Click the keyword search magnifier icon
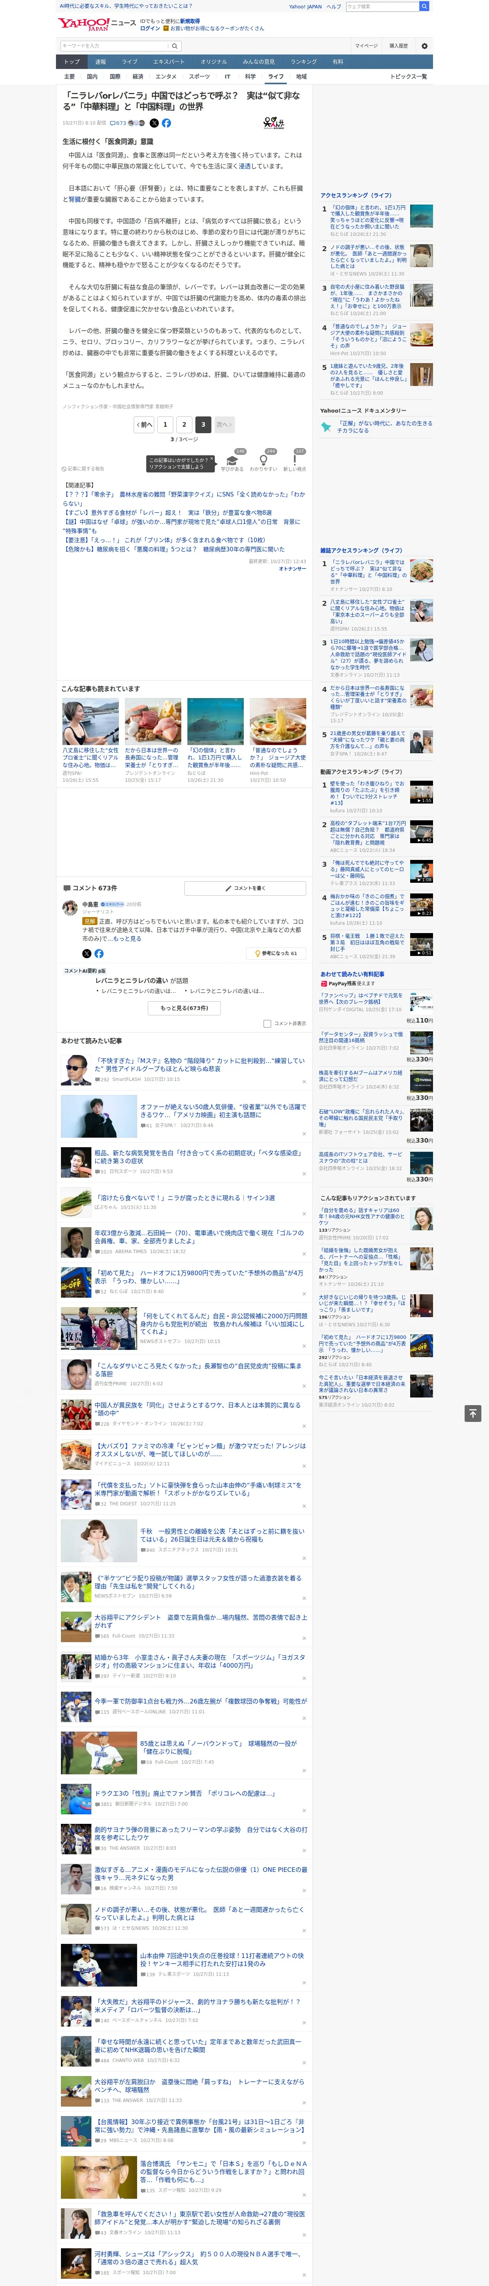Viewport: 489px width, 2286px height. 174,46
